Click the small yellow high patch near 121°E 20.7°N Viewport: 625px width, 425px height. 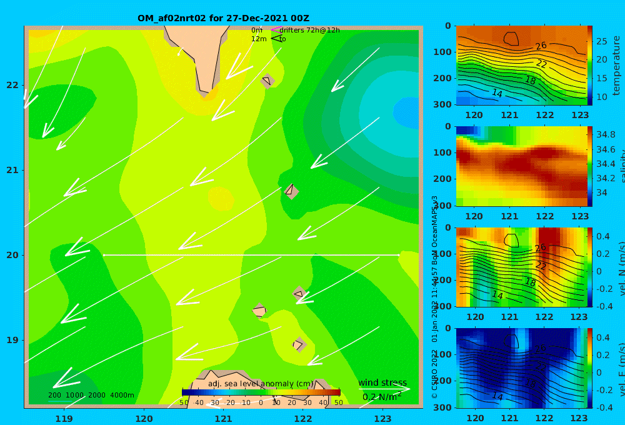(221, 199)
